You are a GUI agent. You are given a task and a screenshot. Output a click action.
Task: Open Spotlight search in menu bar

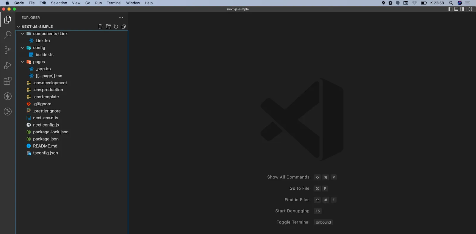451,3
